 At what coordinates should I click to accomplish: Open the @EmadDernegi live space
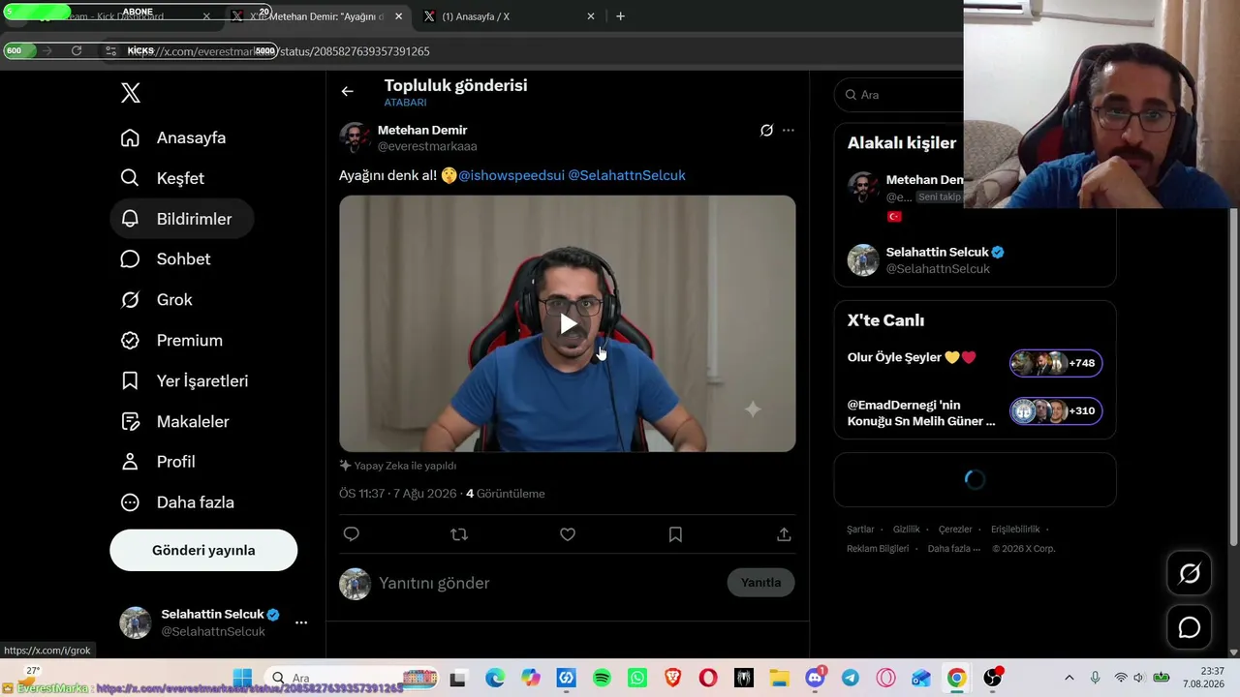[x=921, y=412]
